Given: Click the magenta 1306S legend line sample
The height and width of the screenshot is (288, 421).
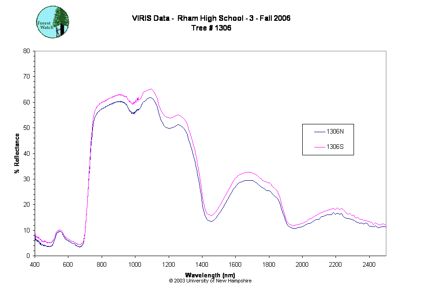Looking at the screenshot, I should 319,147.
